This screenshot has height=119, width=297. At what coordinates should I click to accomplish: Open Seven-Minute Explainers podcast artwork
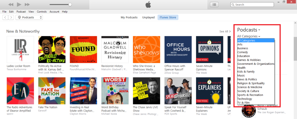tap(209, 91)
